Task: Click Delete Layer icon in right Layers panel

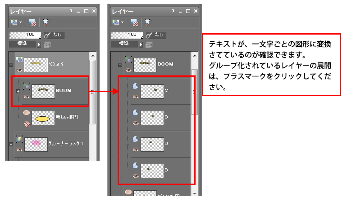Action: coord(134,22)
